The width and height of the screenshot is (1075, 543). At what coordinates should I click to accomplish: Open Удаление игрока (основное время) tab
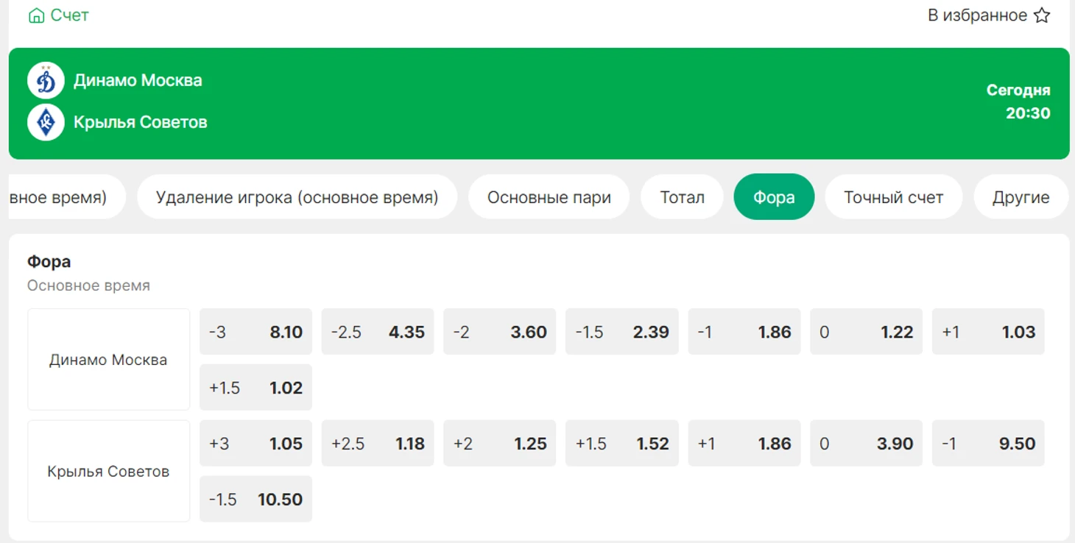(x=297, y=197)
